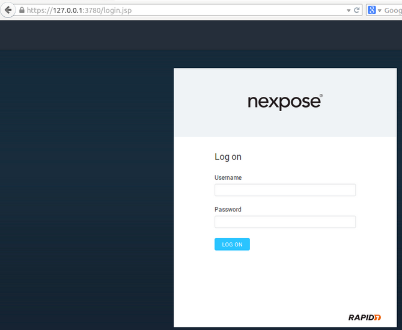This screenshot has width=402, height=330.
Task: Click the LOG ON button
Action: (x=232, y=245)
